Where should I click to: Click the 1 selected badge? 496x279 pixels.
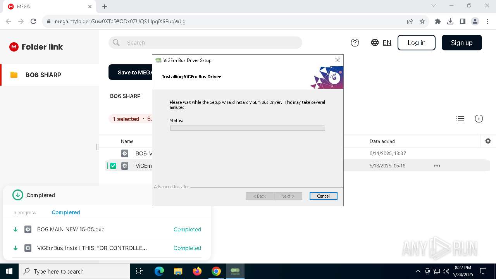coord(126,119)
